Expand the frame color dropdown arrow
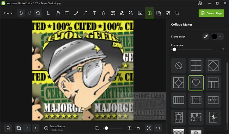Screen dimensions: 229x134 tap(221, 37)
